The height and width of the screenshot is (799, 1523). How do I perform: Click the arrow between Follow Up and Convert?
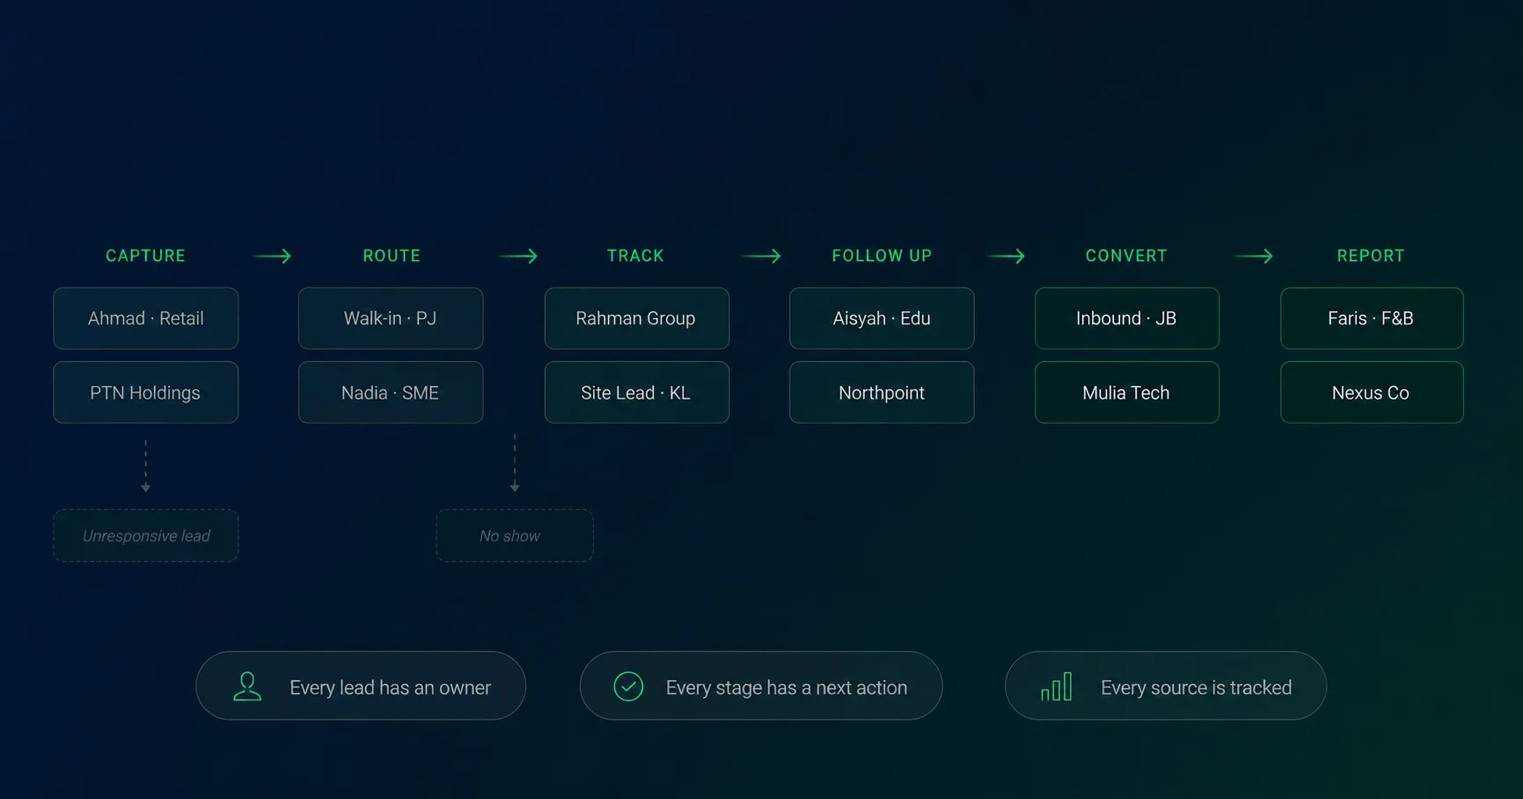[x=1007, y=256]
